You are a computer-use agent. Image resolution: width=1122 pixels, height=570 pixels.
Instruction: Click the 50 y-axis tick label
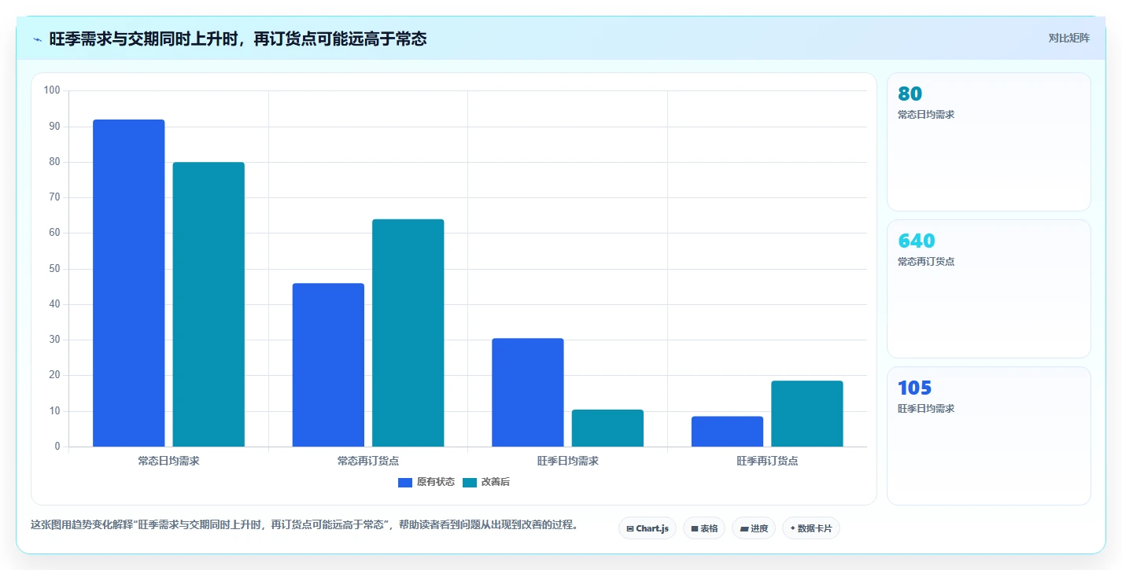[x=54, y=269]
